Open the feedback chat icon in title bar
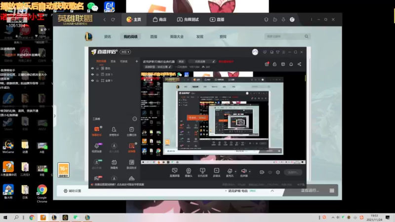 click(265, 52)
